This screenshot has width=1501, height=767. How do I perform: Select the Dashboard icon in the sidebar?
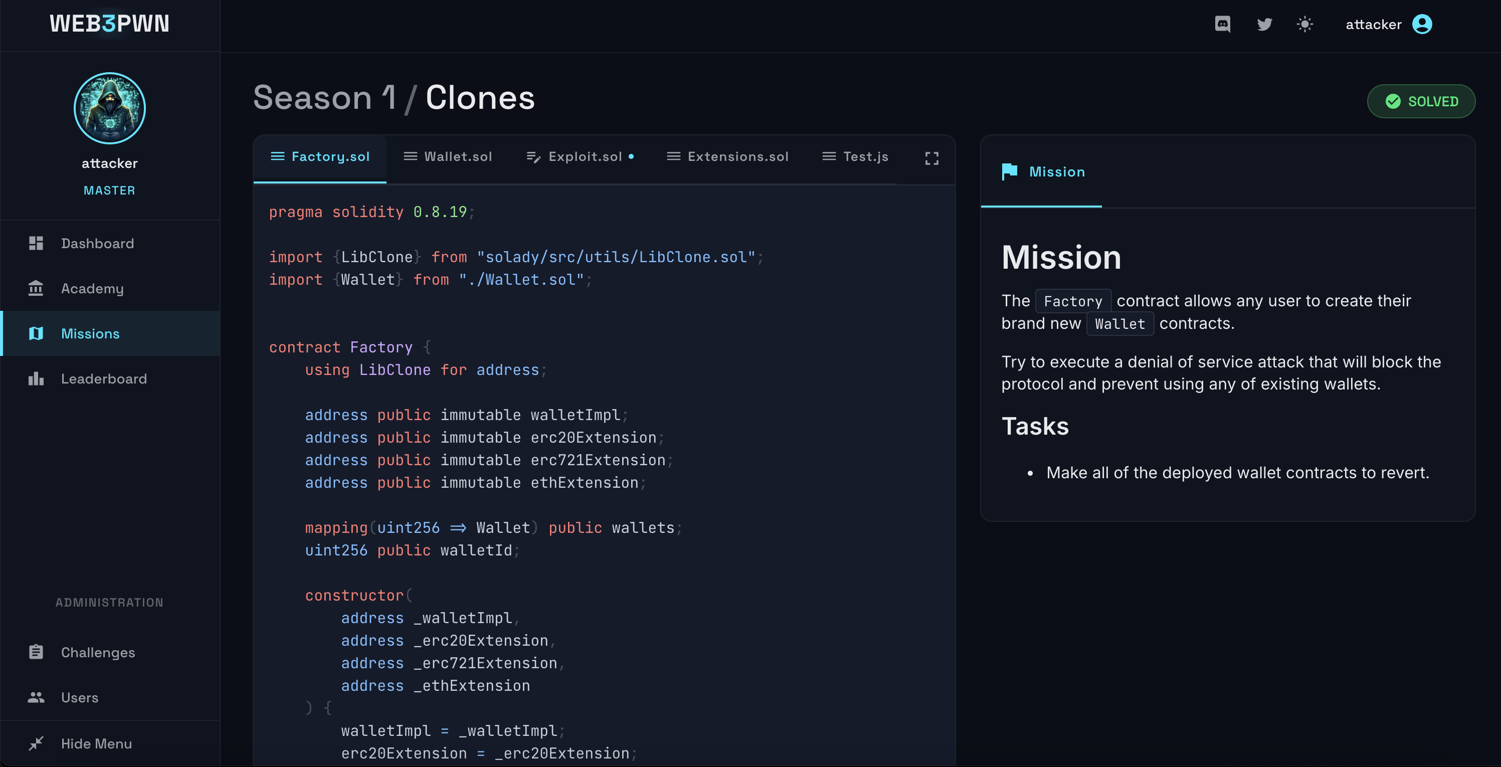pyautogui.click(x=36, y=243)
